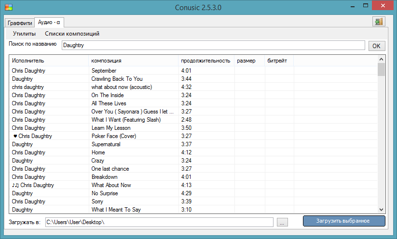
Task: Open the Списки композиций menu
Action: [x=72, y=34]
